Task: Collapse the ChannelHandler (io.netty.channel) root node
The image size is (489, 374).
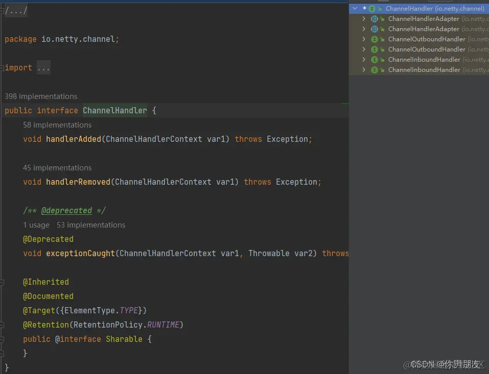Action: [355, 8]
